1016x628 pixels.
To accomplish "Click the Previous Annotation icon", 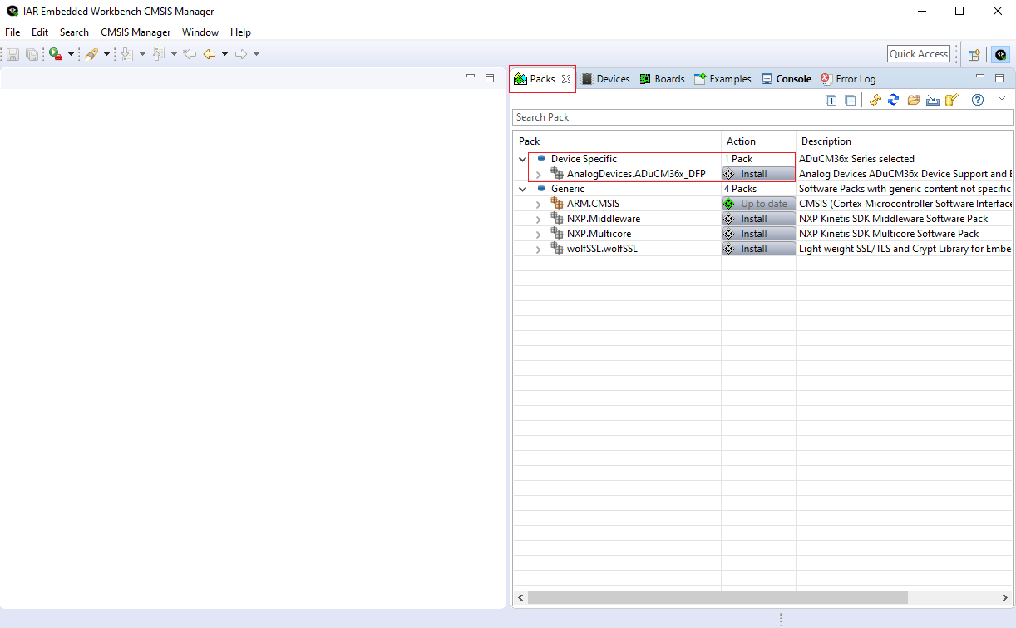I will tap(158, 54).
